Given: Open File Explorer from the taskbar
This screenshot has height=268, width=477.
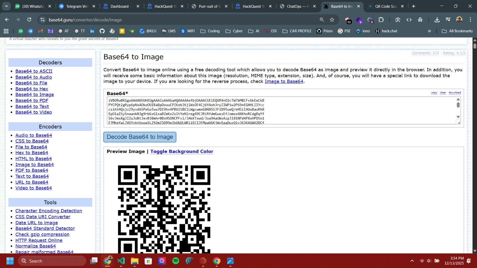Looking at the screenshot, I should [134, 261].
